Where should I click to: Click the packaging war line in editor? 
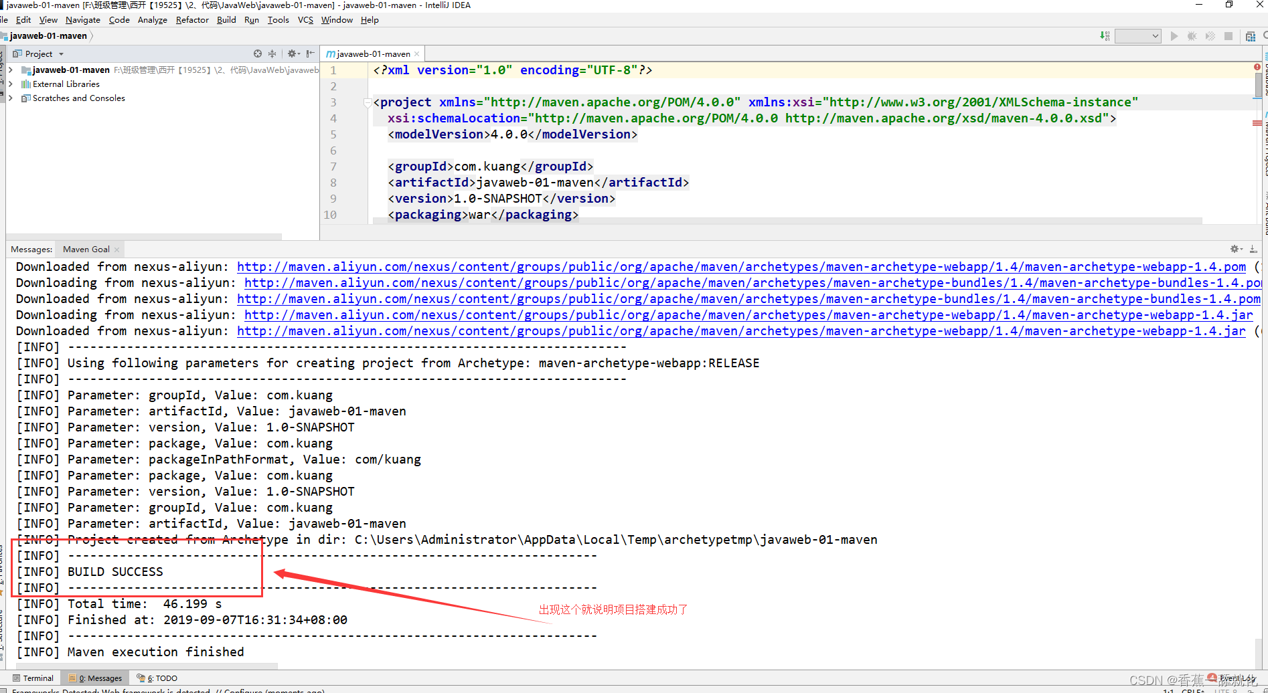point(483,215)
